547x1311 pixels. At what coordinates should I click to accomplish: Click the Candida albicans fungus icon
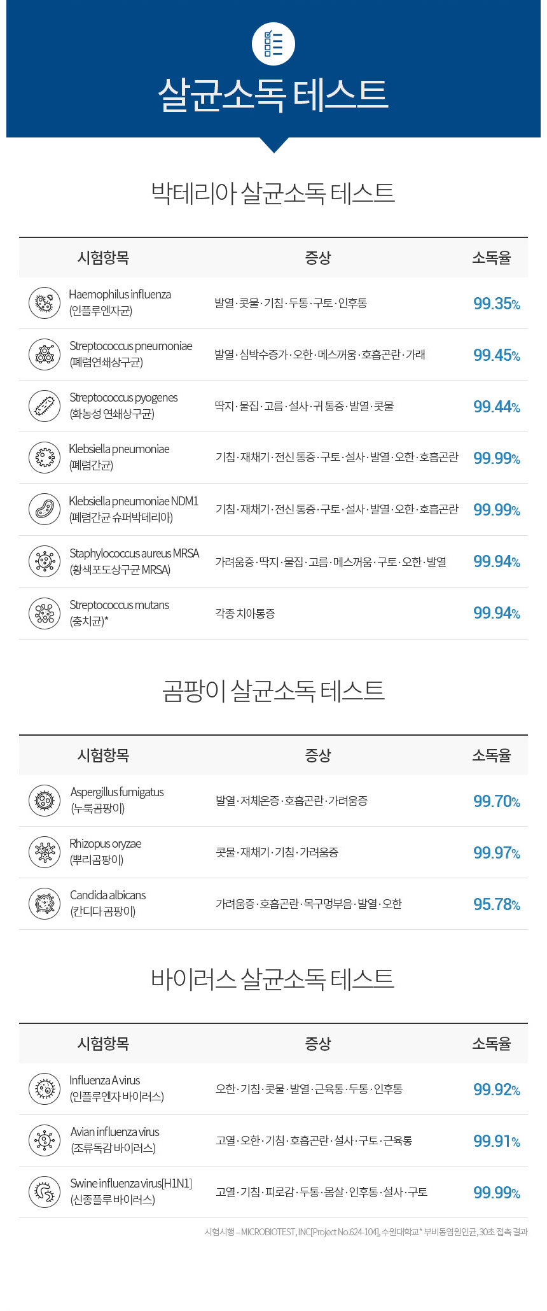[45, 904]
